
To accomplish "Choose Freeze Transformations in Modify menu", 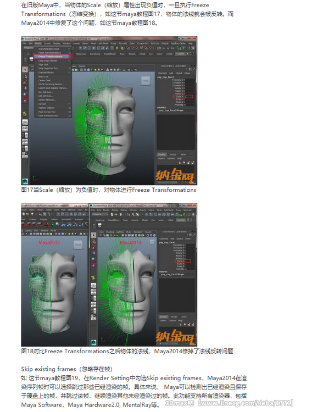I will coord(53,57).
